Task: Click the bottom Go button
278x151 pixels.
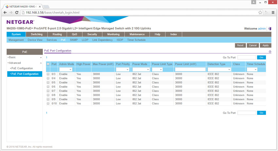Action: 261,113
